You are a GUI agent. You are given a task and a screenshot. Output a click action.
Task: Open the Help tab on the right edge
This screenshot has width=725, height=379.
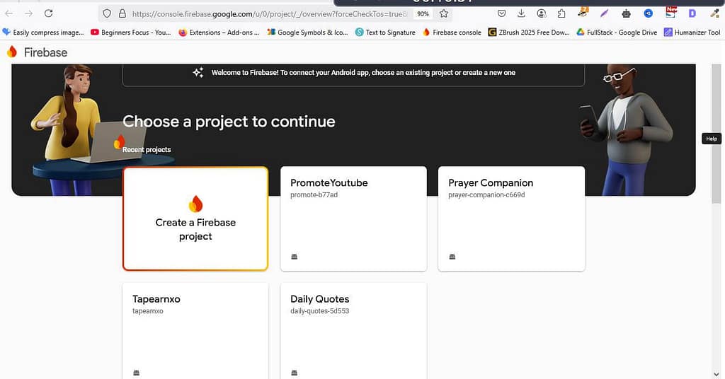coord(711,139)
